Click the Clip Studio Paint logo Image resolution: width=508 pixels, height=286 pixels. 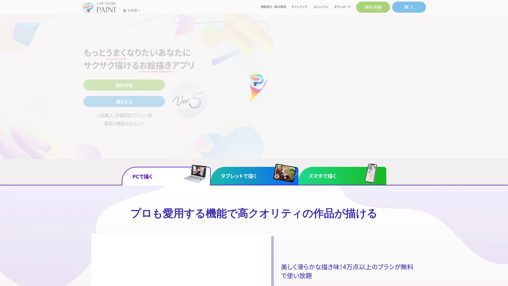pos(99,7)
